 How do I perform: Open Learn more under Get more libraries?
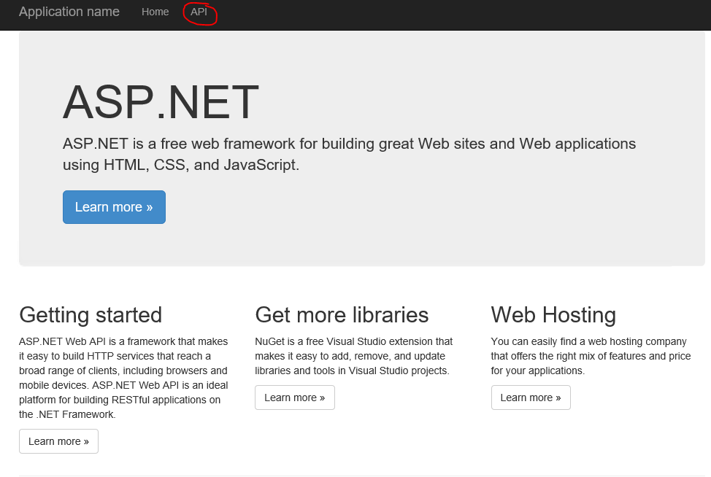(295, 397)
